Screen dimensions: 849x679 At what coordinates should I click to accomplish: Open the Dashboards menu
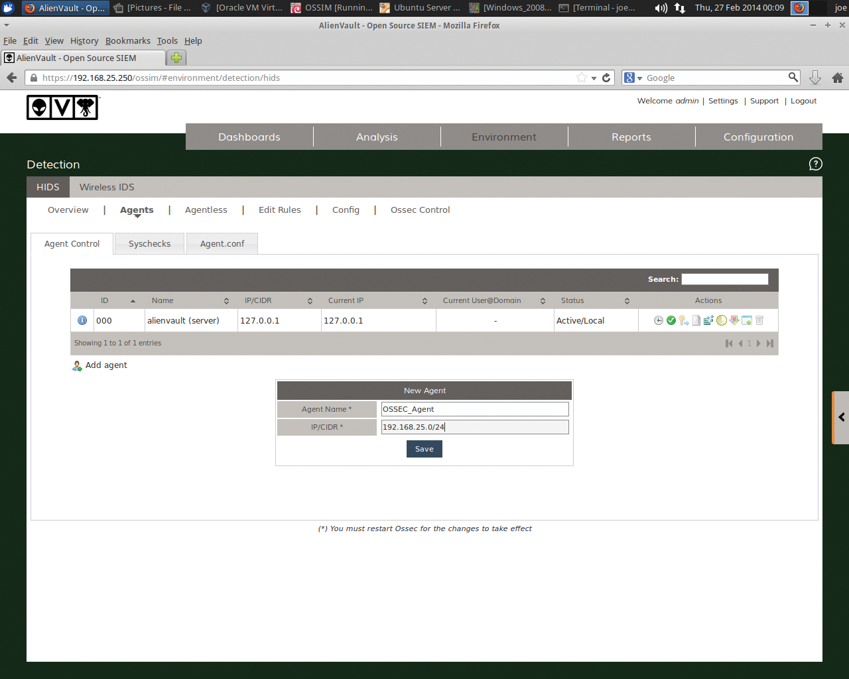pos(249,137)
